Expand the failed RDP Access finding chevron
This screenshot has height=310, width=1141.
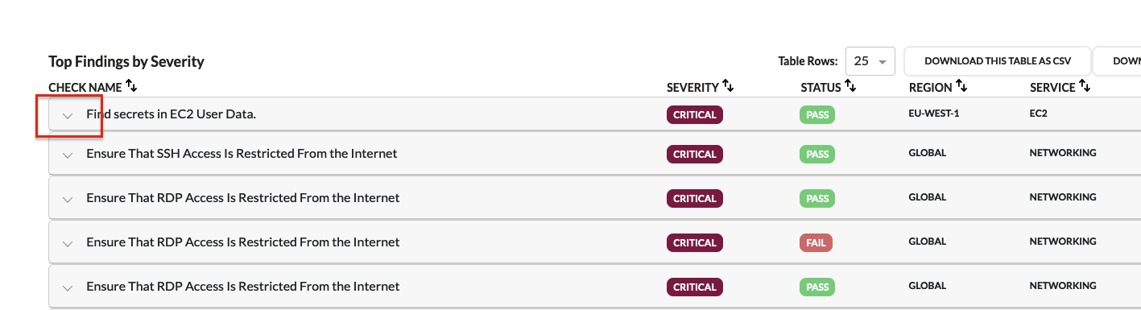click(68, 243)
